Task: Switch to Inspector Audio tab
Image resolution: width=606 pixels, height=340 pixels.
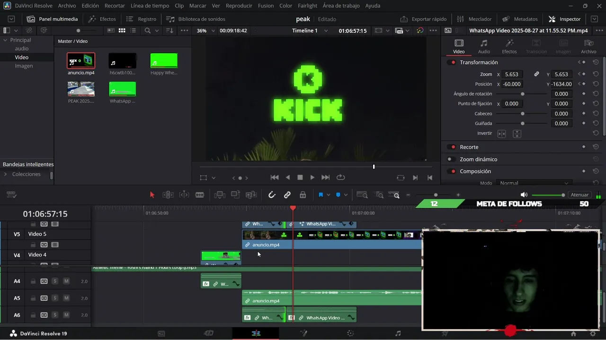Action: [x=484, y=46]
